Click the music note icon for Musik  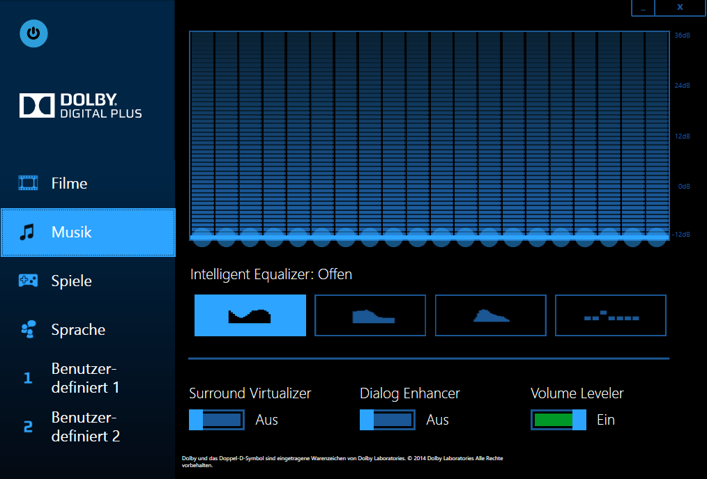tap(27, 232)
